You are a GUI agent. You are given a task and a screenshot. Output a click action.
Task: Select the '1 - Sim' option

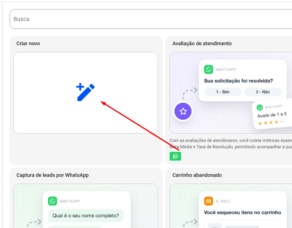(x=223, y=92)
